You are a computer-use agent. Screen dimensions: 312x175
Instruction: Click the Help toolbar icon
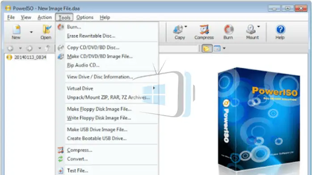[x=280, y=32]
